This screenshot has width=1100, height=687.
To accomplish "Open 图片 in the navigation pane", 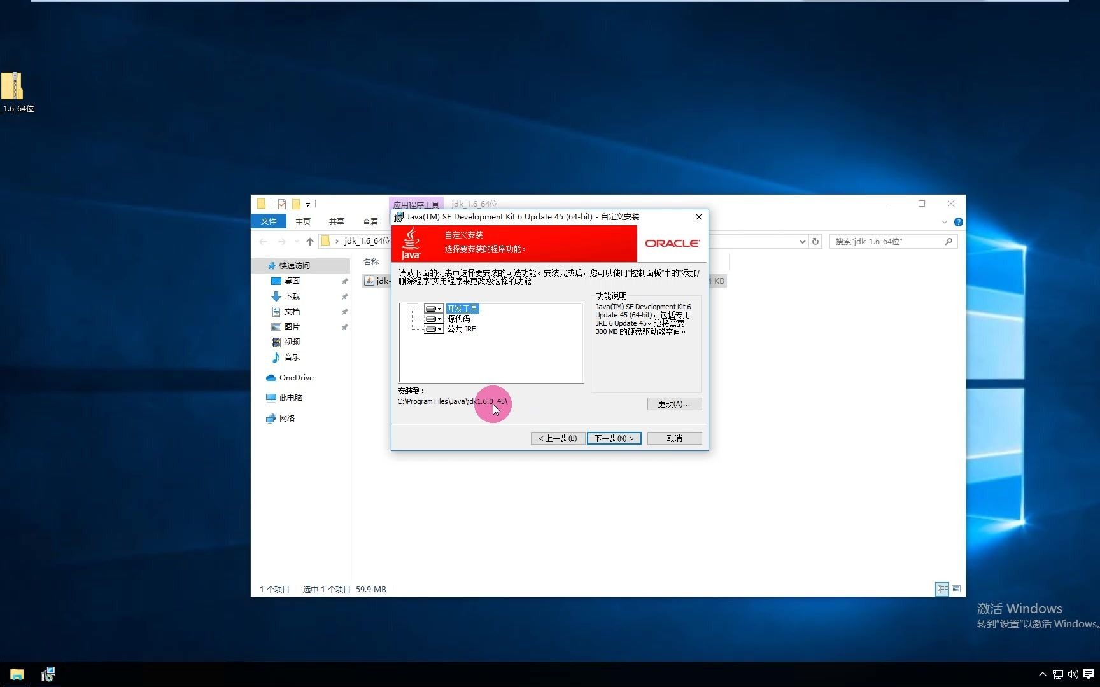I will (x=292, y=326).
